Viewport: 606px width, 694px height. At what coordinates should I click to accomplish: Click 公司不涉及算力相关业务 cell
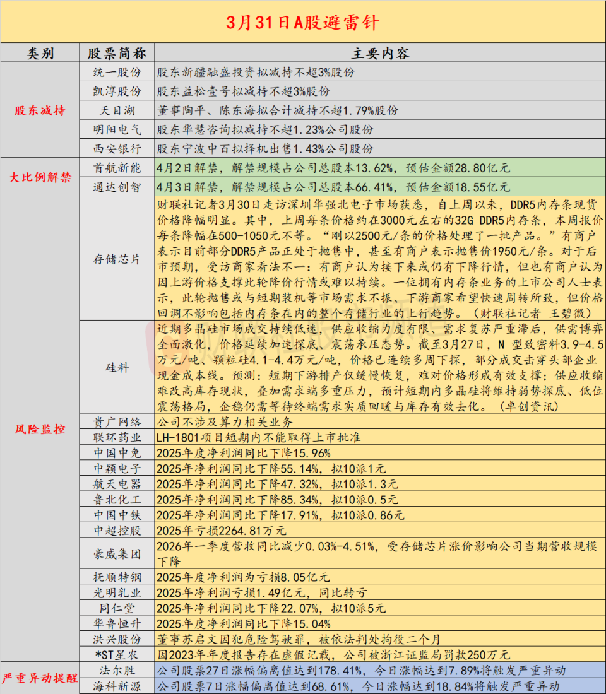point(380,421)
